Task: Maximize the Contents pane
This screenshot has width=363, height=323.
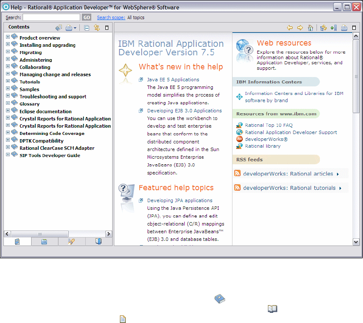Action: [107, 28]
